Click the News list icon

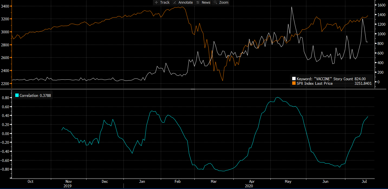198,2
